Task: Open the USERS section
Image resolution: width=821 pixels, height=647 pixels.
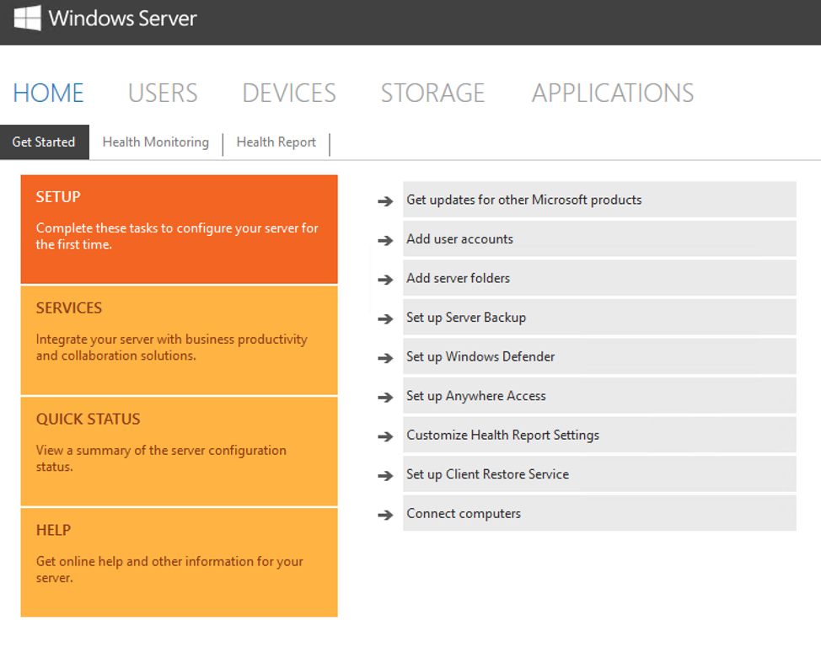Action: pos(163,93)
